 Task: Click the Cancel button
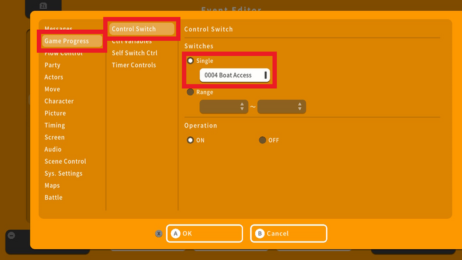pyautogui.click(x=288, y=233)
